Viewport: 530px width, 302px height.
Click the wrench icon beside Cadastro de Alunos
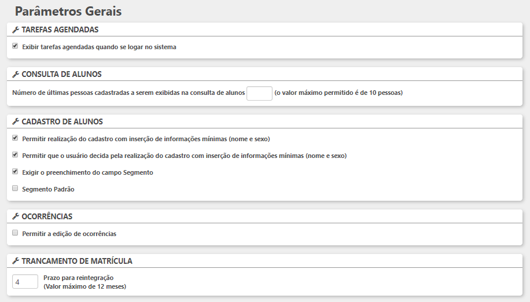16,121
